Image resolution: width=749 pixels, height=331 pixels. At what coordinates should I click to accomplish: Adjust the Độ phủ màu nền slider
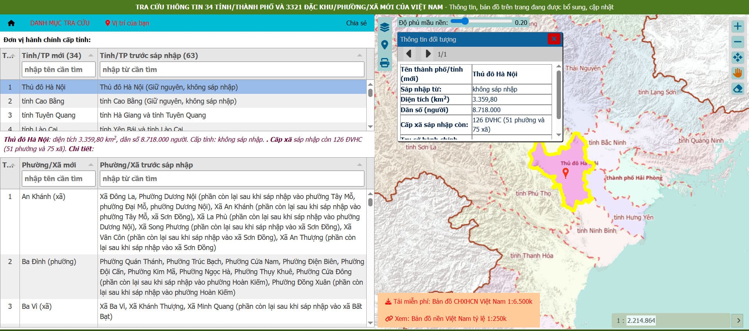tap(464, 21)
